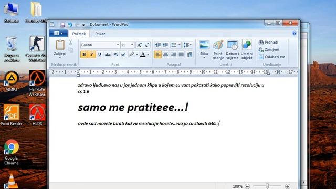Justify the paragraph text
Screen dimensions: 336x189
pos(181,55)
